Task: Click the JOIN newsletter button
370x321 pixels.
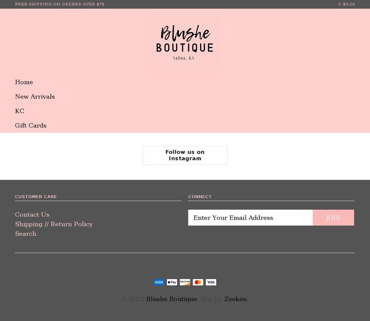Action: (x=333, y=217)
